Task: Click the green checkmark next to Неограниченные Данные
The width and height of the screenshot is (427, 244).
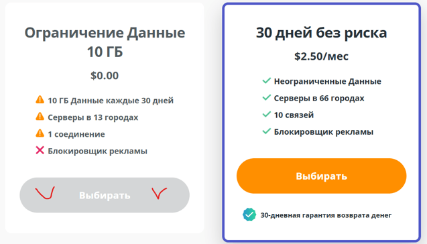Action: 266,80
